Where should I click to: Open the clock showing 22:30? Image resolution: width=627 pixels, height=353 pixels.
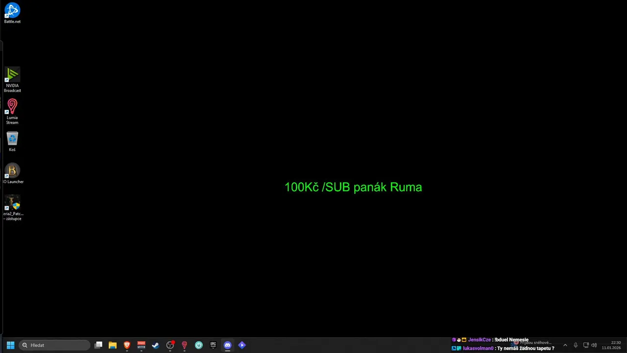coord(611,345)
